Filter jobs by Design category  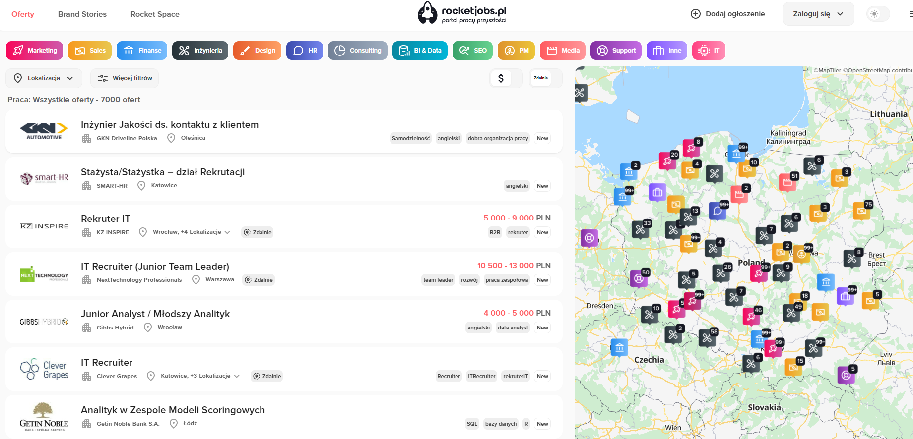[258, 51]
